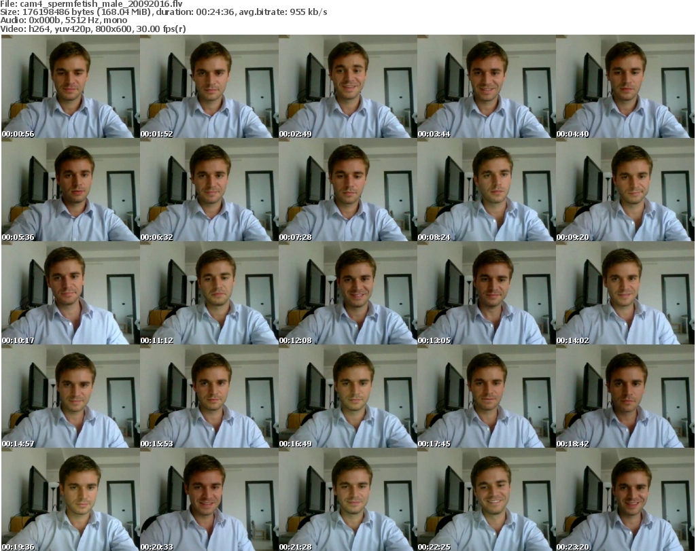Select the thumbnail frame at 00:06:32
This screenshot has height=551, width=696.
pyautogui.click(x=209, y=190)
